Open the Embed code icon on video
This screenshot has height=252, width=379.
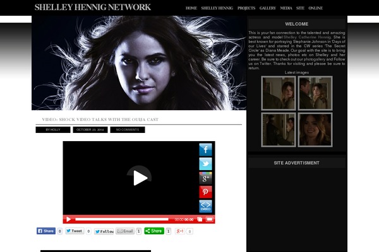click(205, 206)
